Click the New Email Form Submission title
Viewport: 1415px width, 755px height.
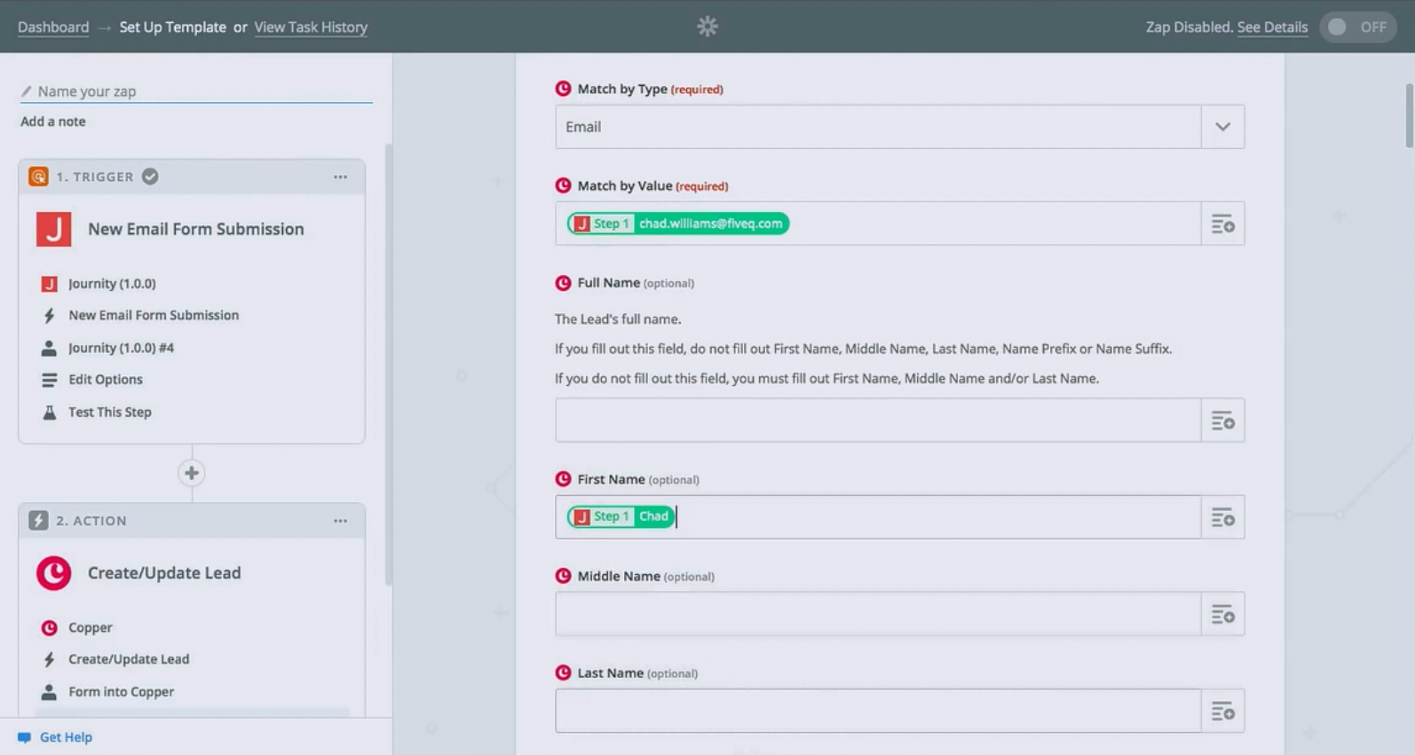(x=195, y=229)
